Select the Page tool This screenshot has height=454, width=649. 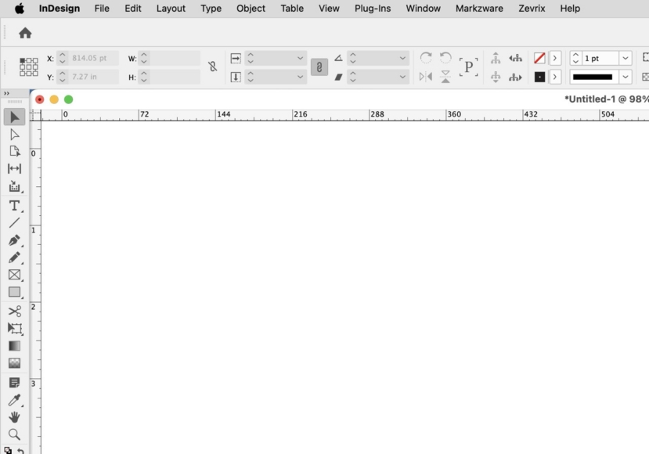click(x=15, y=152)
